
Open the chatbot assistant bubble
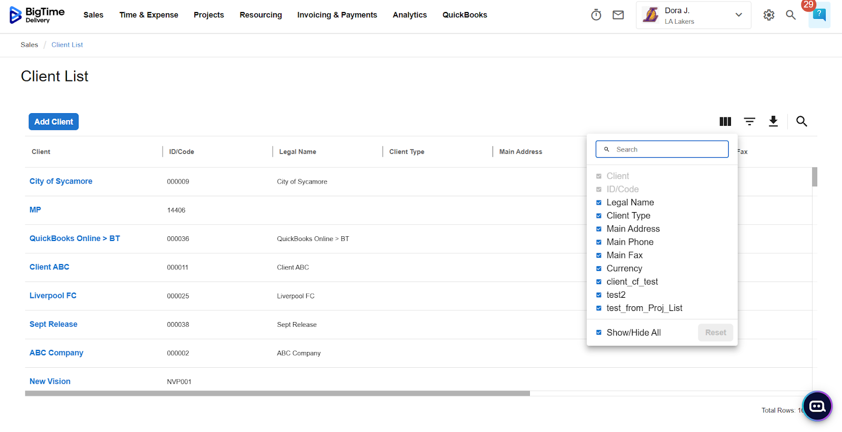click(817, 406)
